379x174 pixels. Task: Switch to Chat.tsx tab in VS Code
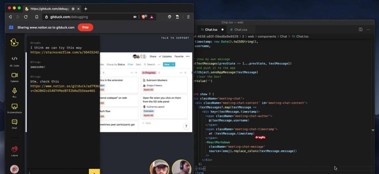click(211, 30)
